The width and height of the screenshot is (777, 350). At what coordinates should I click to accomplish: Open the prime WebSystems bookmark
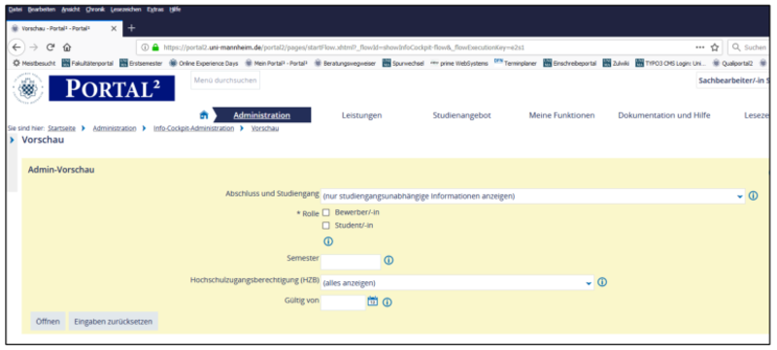click(458, 63)
